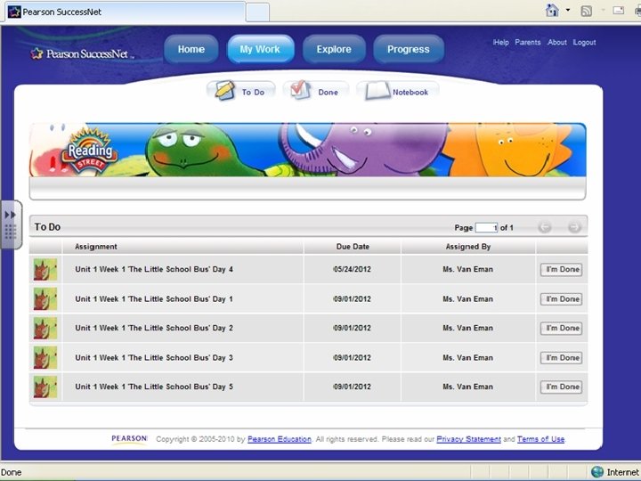The width and height of the screenshot is (641, 481).
Task: Open the Privacy Statement link
Action: 468,439
